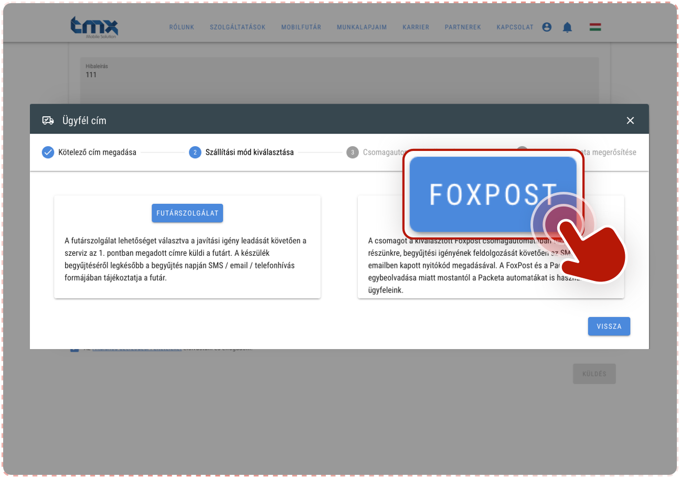
Task: Toggle the terms acceptance checkbox
Action: pos(75,349)
